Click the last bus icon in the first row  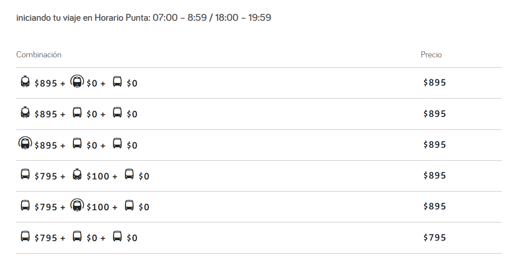117,82
